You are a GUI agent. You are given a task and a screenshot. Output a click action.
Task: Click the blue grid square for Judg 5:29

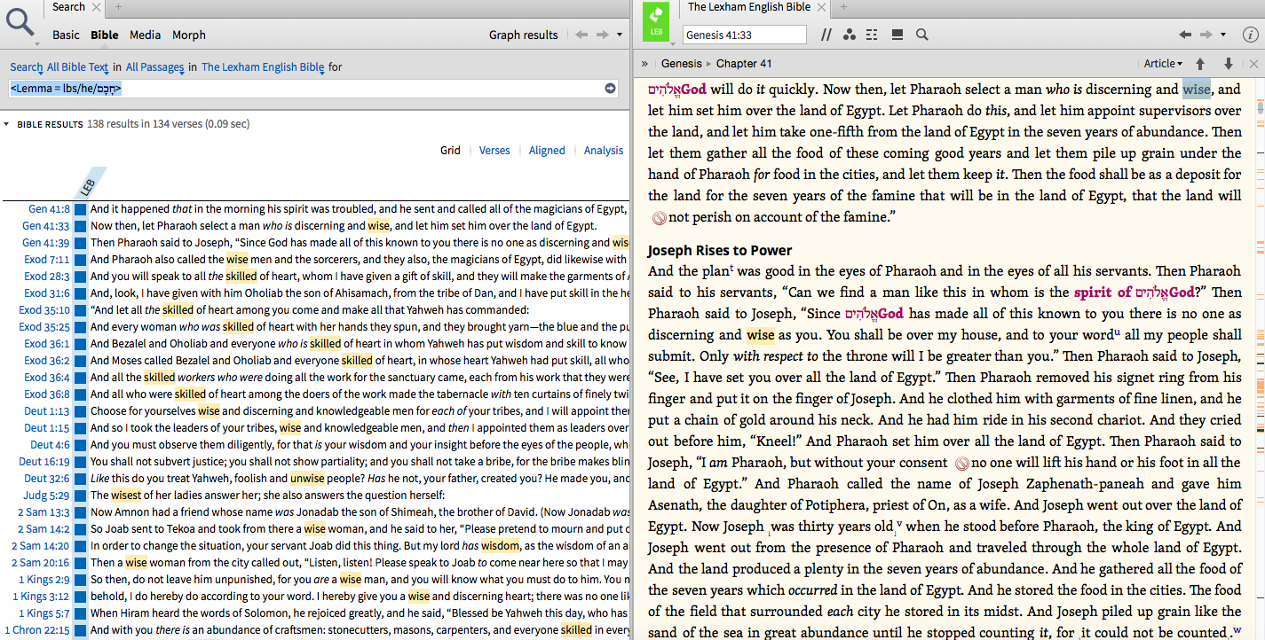pyautogui.click(x=80, y=496)
